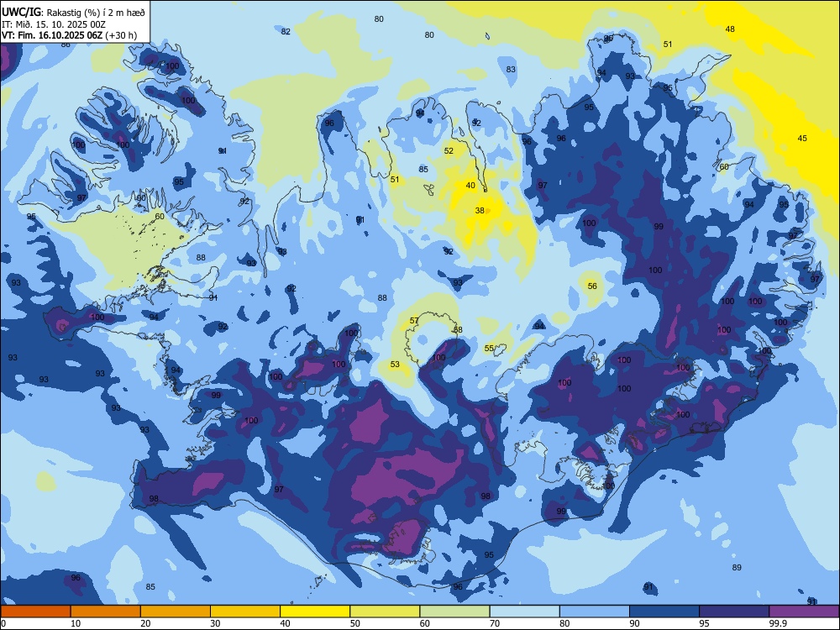Click the 95–99.9 indigo legend swatch

(x=734, y=612)
